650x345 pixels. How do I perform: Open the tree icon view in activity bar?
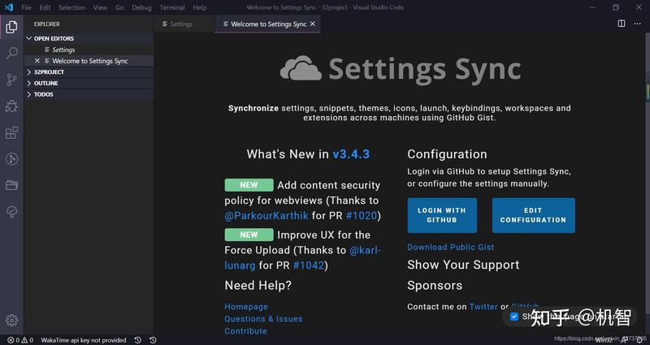tap(11, 212)
